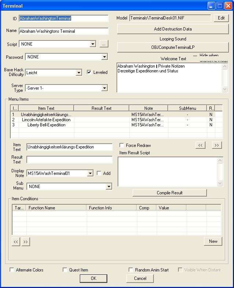Click Welcome Text scrollbar up arrow
Image resolution: width=234 pixels, height=288 pixels.
(x=225, y=66)
